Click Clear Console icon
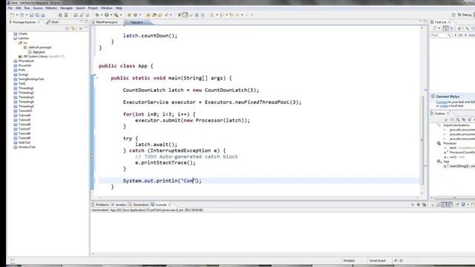Image resolution: width=475 pixels, height=267 pixels. pos(432,205)
